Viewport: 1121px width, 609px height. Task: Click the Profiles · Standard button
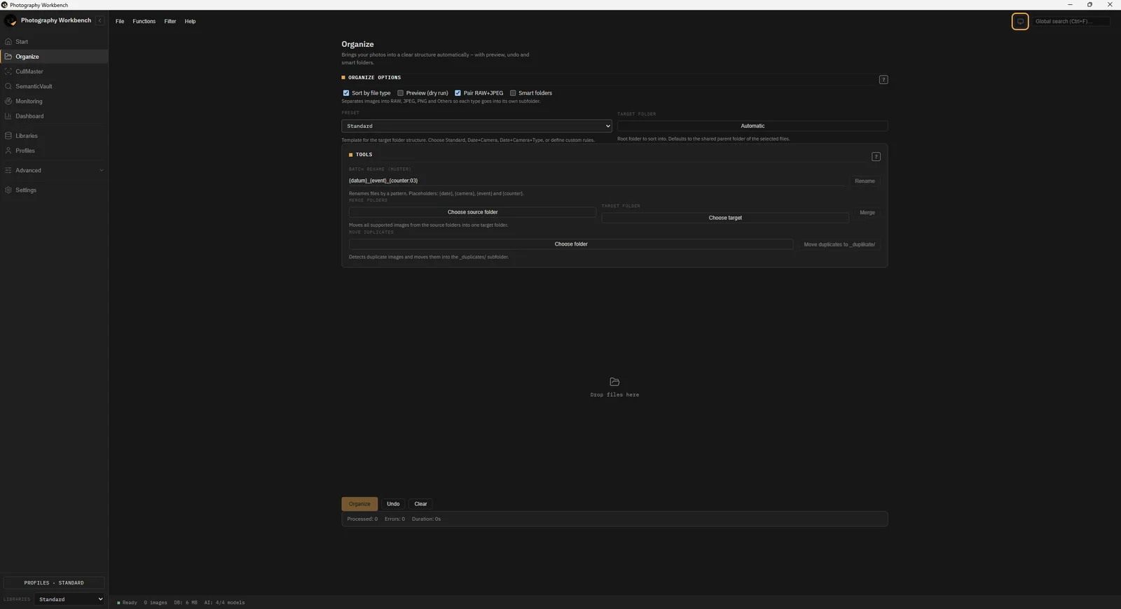(x=54, y=582)
